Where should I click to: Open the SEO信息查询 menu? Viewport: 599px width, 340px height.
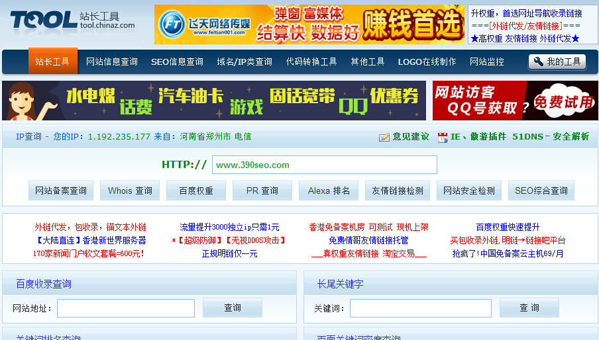click(177, 62)
